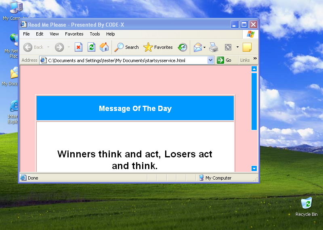
Task: Click the scroll up arrow
Action: (x=254, y=69)
